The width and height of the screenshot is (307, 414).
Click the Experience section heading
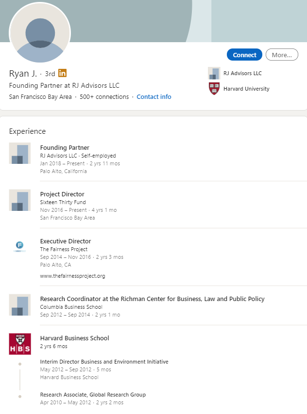tap(27, 131)
